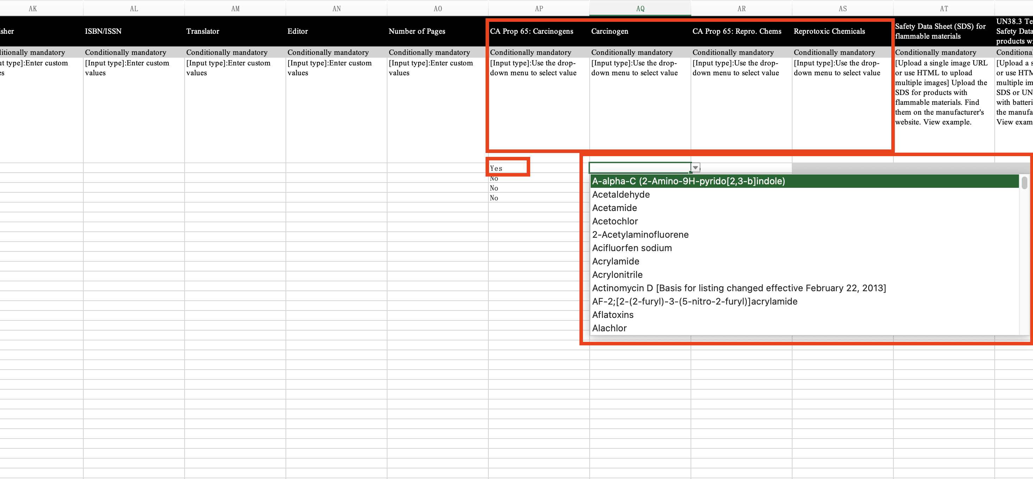Select Acrylonitrile in the dropdown
This screenshot has height=479, width=1033.
(x=617, y=275)
